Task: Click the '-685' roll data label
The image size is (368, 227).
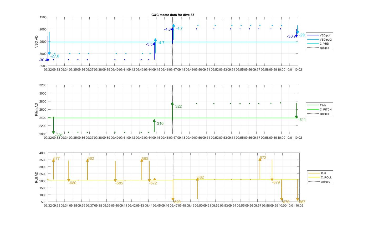Action: [119, 183]
